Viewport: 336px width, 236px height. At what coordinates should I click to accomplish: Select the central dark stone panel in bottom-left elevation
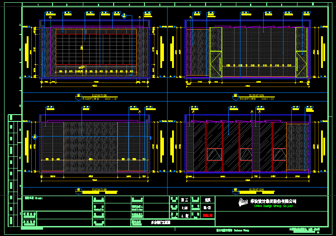[91, 147]
